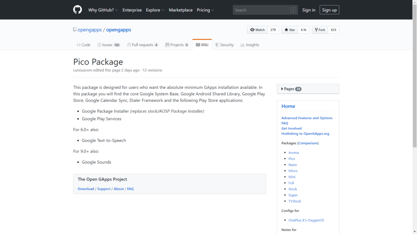Click the Pico Package page heading
This screenshot has height=234, width=417.
[98, 62]
